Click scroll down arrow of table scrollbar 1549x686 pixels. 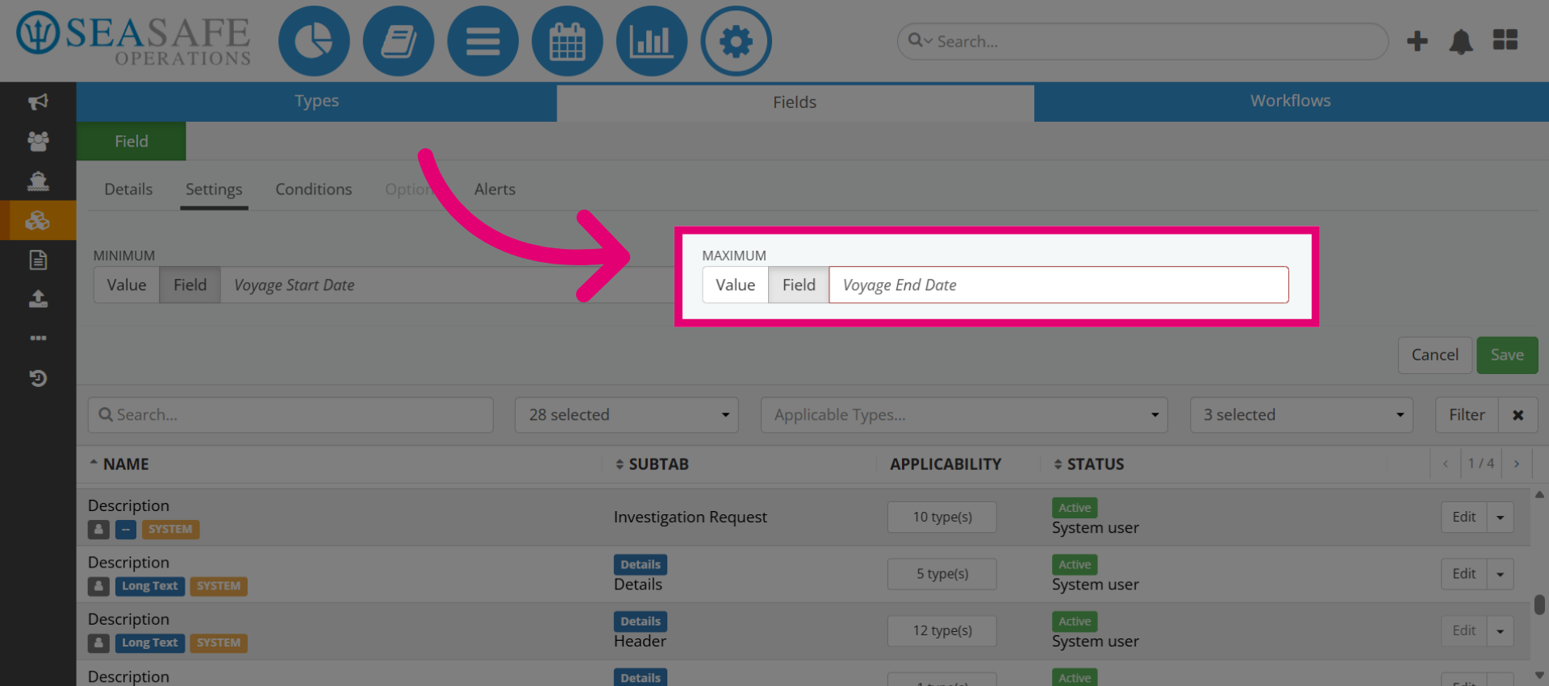(1539, 676)
